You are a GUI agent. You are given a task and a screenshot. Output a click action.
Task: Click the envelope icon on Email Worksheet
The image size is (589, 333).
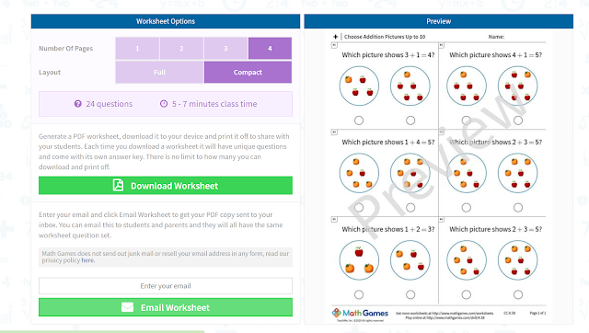(127, 307)
